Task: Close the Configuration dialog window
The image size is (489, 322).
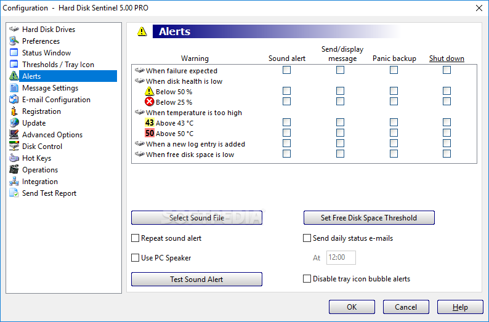Action: (479, 8)
